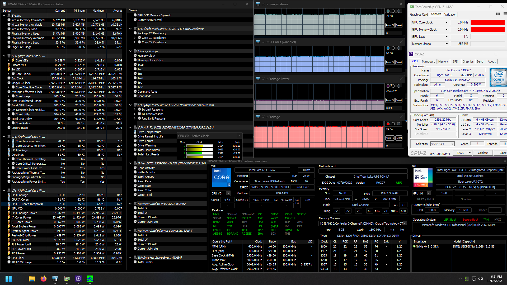Switch to the Graphics Card tab in GPU-Z

click(x=419, y=15)
